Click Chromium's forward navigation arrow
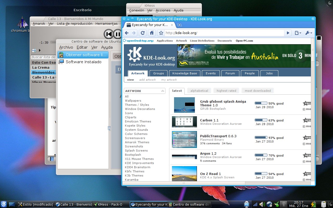The width and height of the screenshot is (333, 208). pyautogui.click(x=134, y=33)
